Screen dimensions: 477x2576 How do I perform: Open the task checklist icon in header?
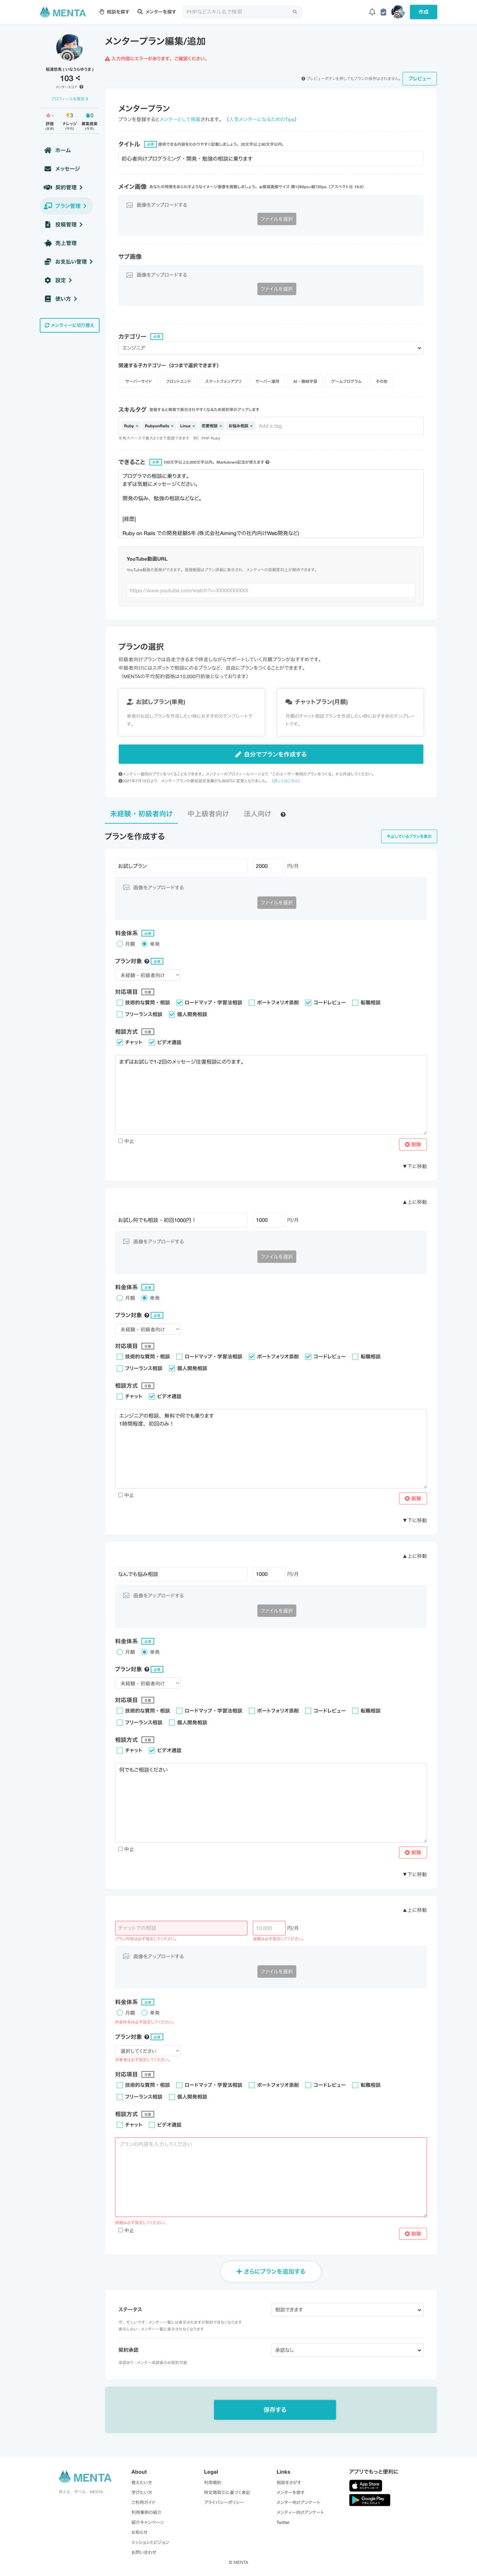[x=383, y=12]
